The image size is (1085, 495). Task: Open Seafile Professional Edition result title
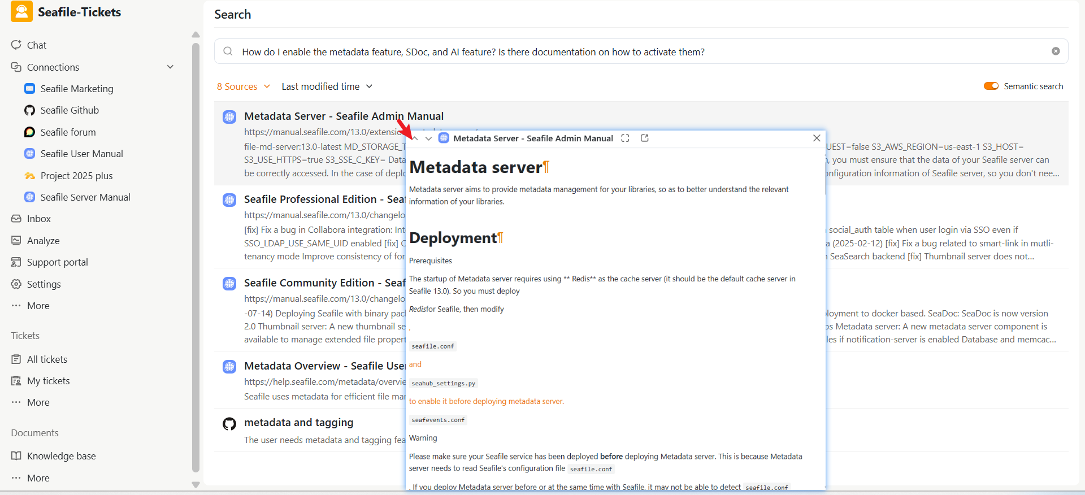[x=324, y=199]
